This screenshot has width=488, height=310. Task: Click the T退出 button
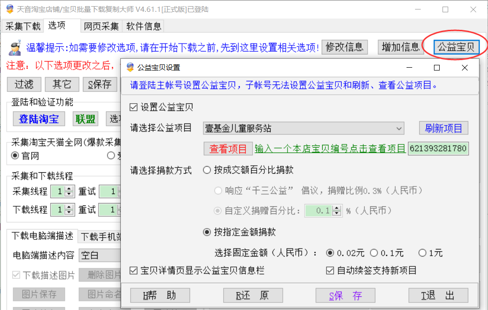point(438,295)
